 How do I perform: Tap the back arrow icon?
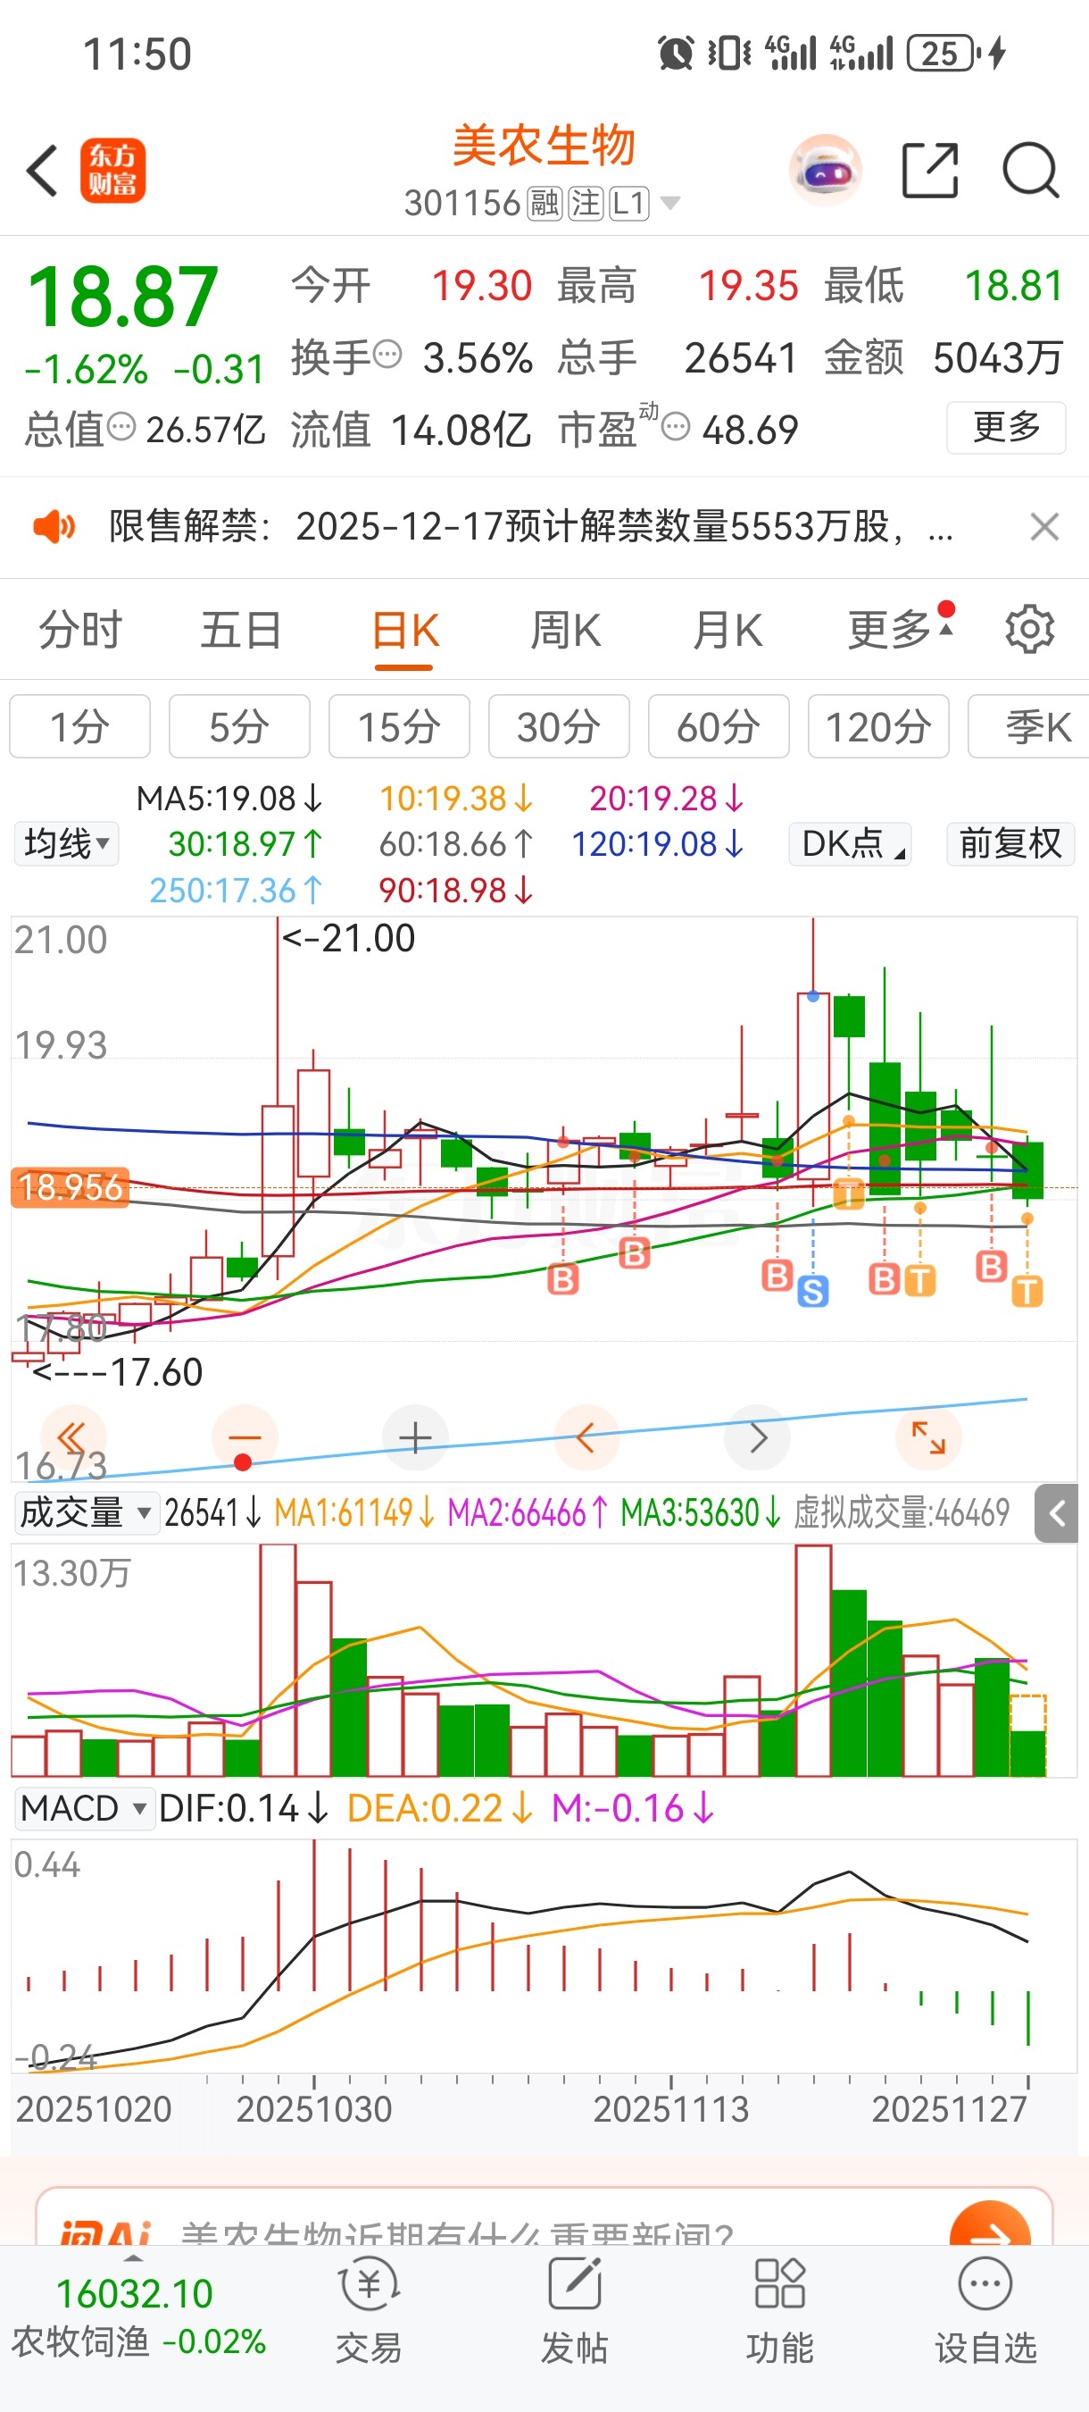pyautogui.click(x=42, y=171)
